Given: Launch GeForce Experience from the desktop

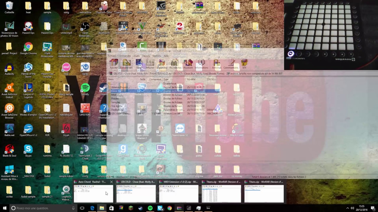Looking at the screenshot, I should click(161, 9).
